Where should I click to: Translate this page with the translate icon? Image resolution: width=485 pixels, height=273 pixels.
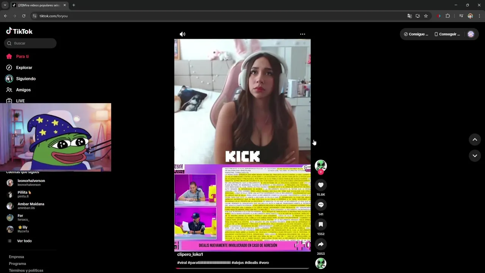point(410,16)
